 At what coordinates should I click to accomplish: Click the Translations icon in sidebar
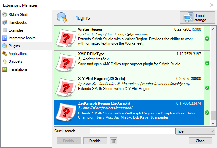[x=5, y=69]
